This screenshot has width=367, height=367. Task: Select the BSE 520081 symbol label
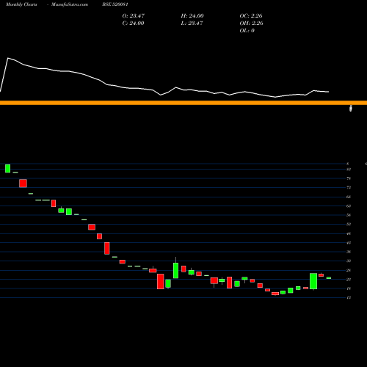[115, 4]
